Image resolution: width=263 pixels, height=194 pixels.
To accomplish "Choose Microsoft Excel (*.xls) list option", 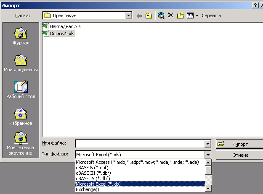I will pyautogui.click(x=140, y=184).
